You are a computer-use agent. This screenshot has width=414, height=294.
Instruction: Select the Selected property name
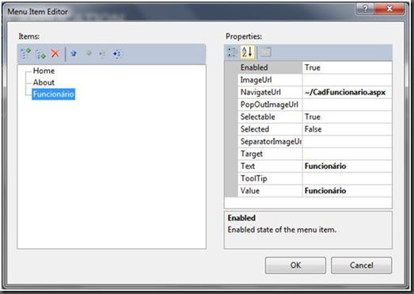[x=270, y=129]
